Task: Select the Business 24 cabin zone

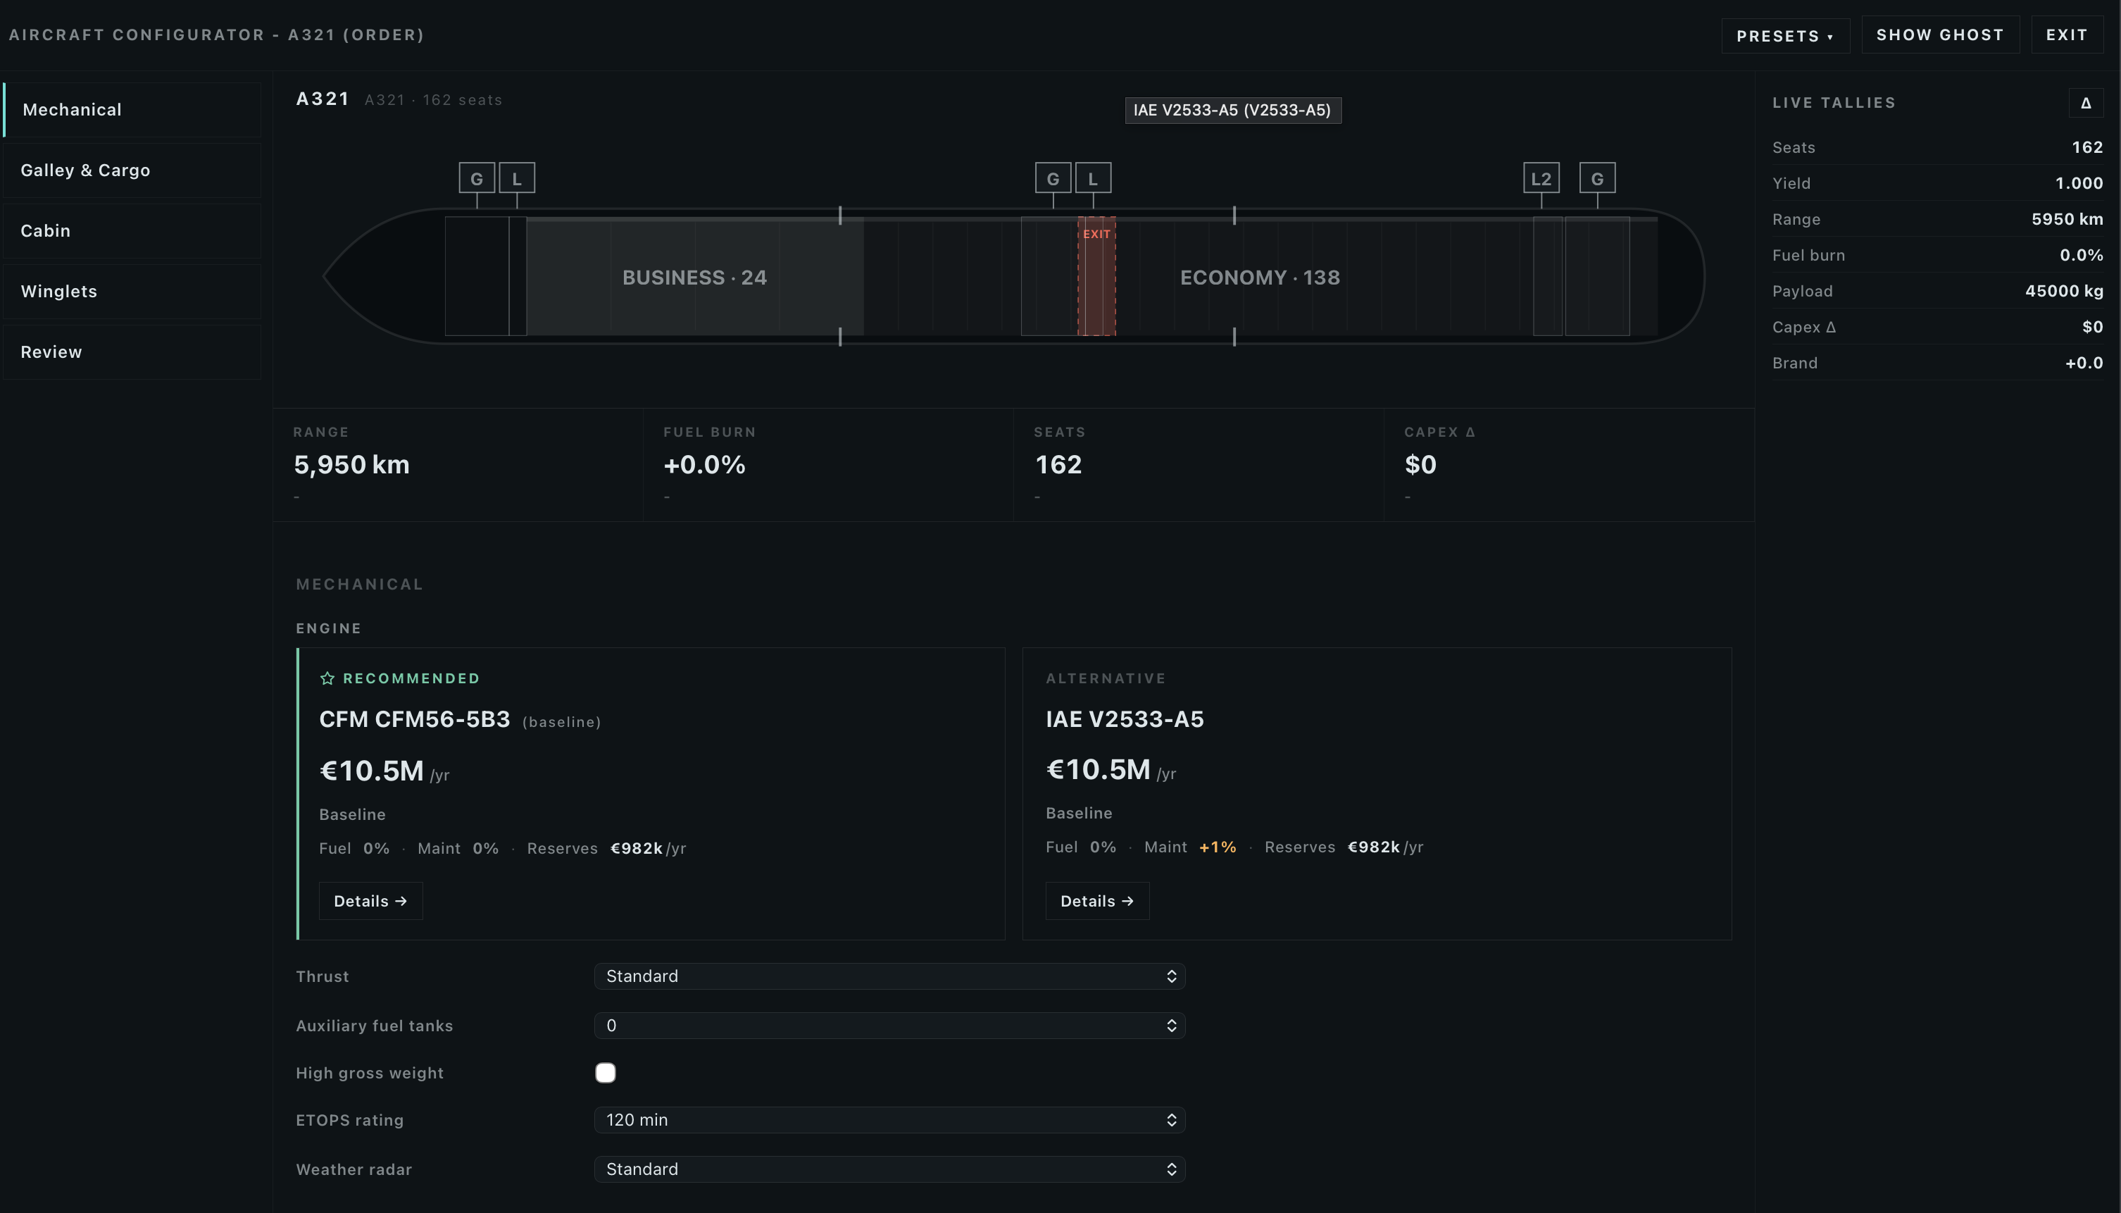Action: [x=694, y=277]
